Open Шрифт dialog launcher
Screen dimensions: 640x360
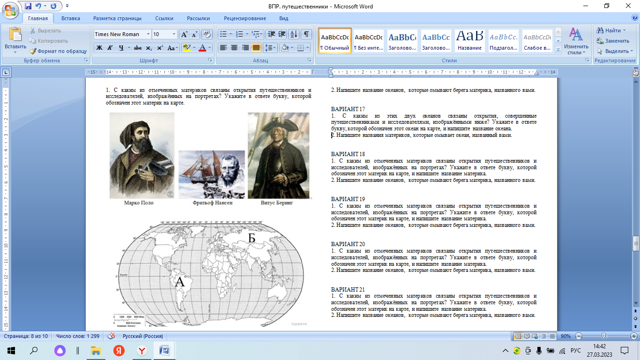(x=210, y=60)
